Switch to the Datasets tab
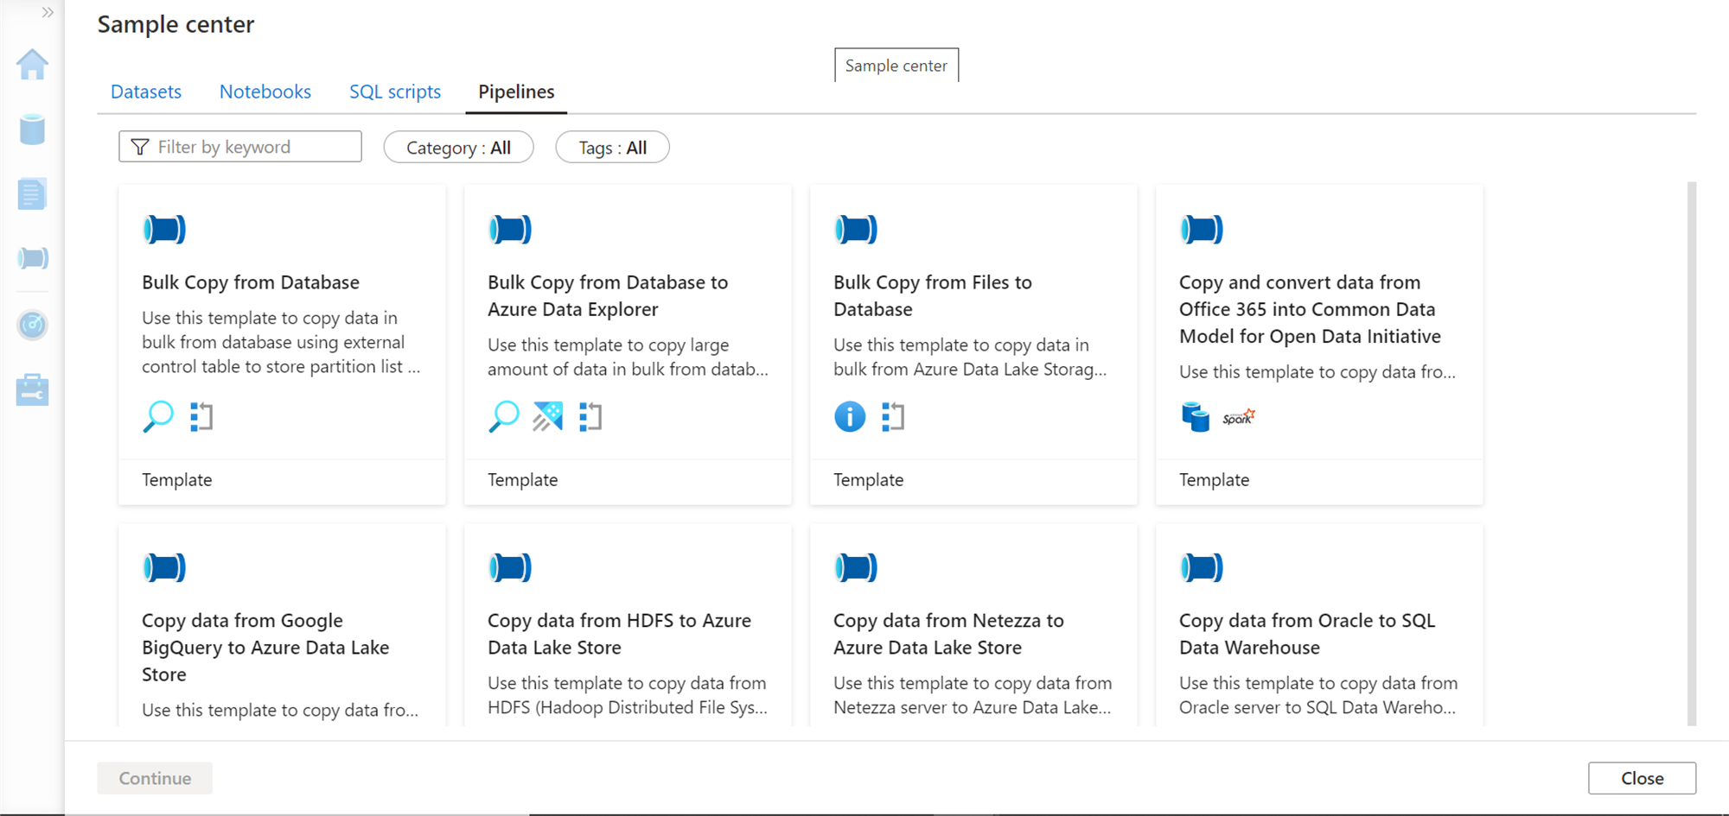This screenshot has width=1729, height=816. [146, 92]
